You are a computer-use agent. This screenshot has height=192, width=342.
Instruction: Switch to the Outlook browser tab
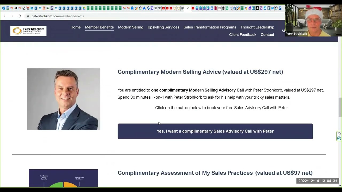(x=4, y=8)
